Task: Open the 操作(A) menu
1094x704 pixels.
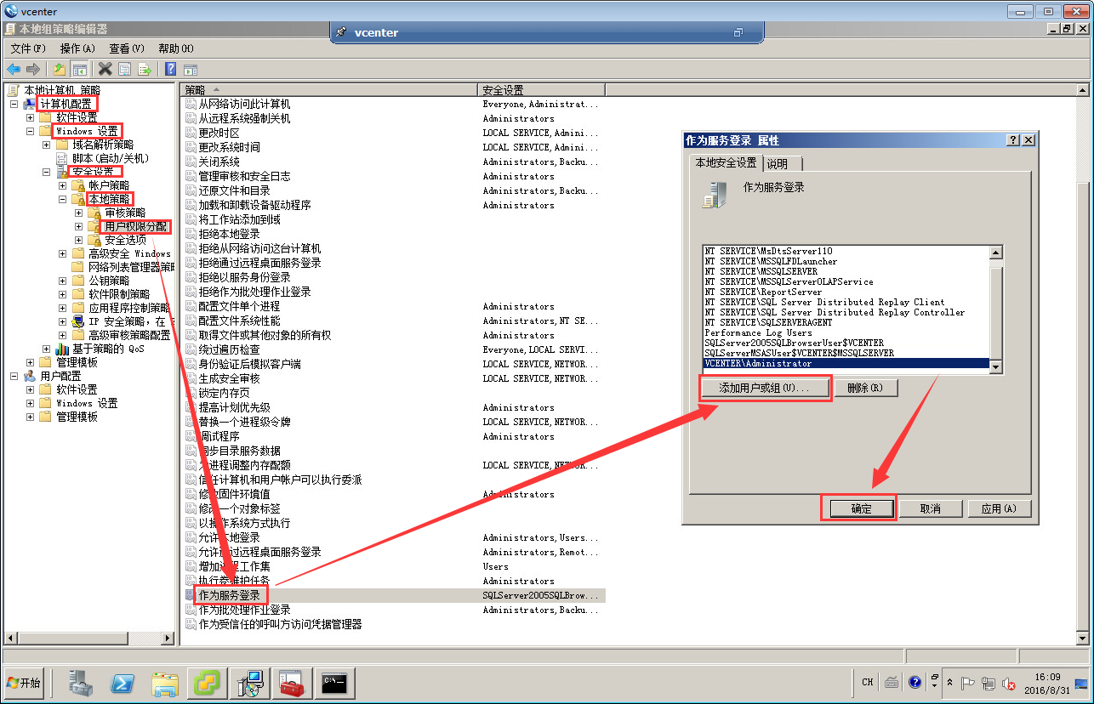Action: point(77,48)
